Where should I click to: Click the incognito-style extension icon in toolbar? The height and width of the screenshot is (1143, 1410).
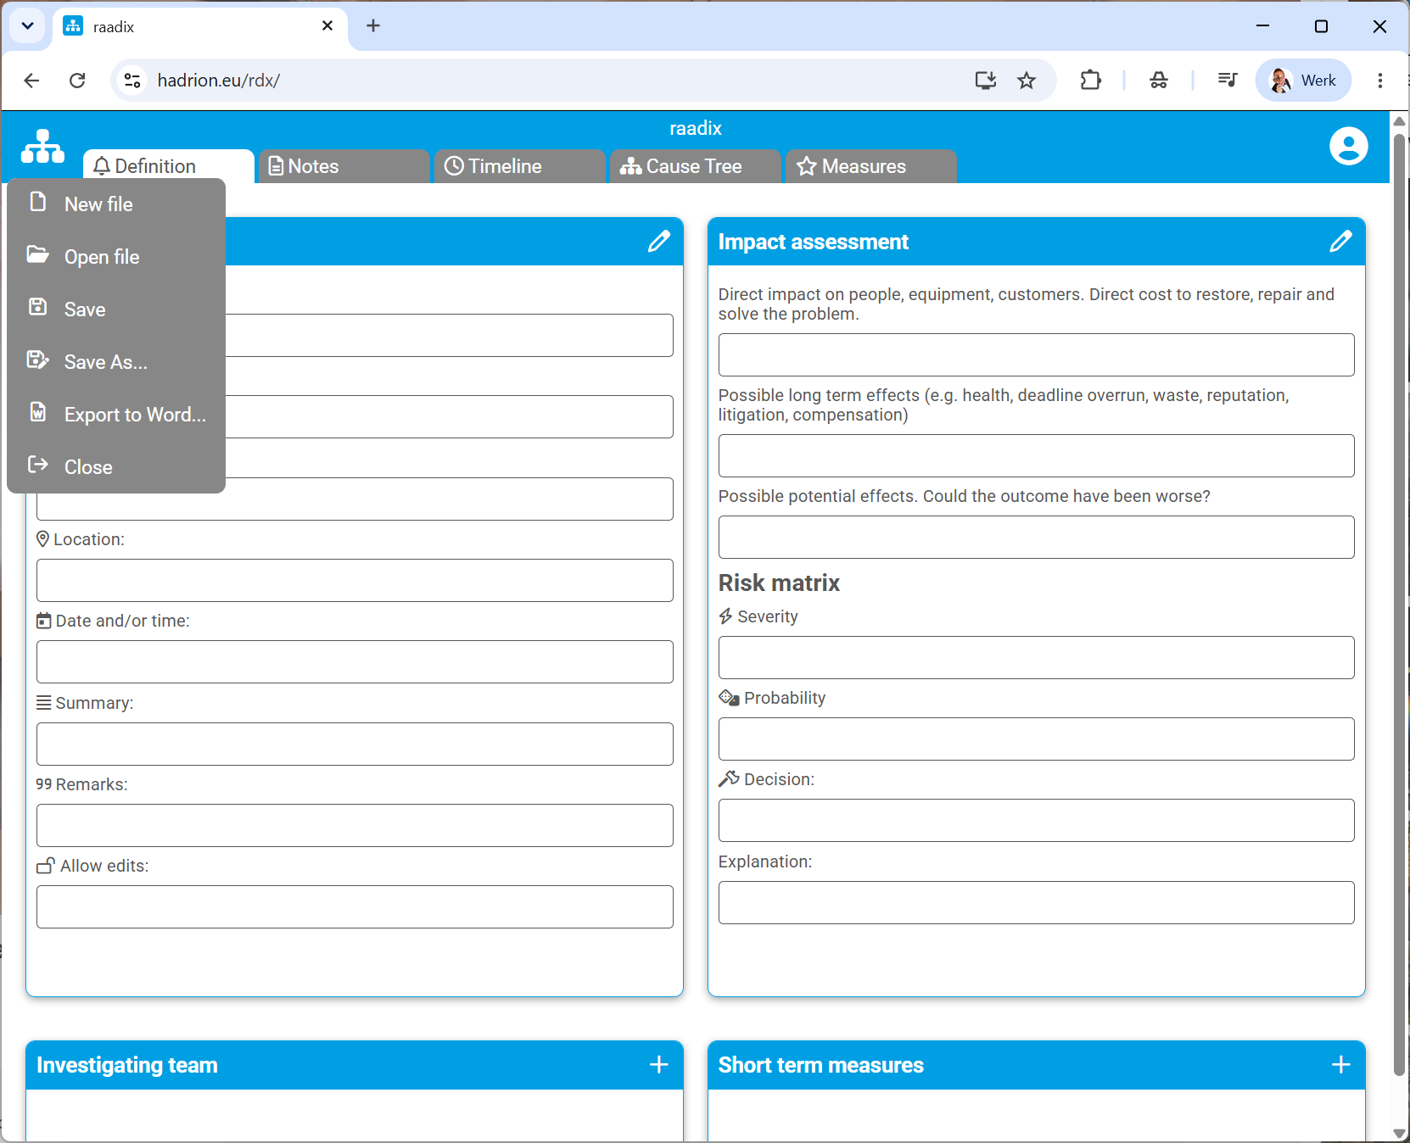(x=1159, y=81)
